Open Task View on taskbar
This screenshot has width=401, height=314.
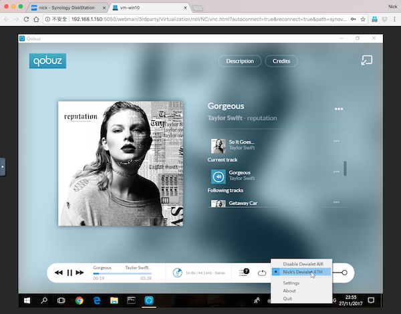point(61,301)
